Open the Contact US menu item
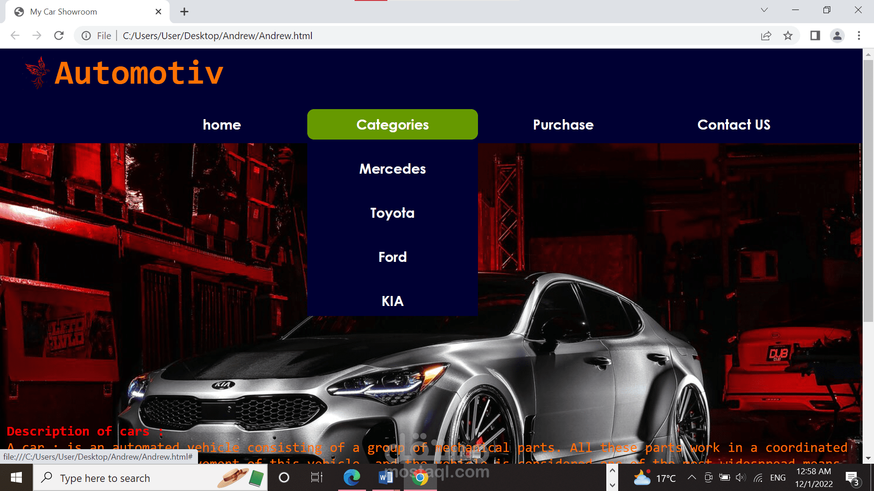Screen dimensions: 874x491 click(x=734, y=125)
